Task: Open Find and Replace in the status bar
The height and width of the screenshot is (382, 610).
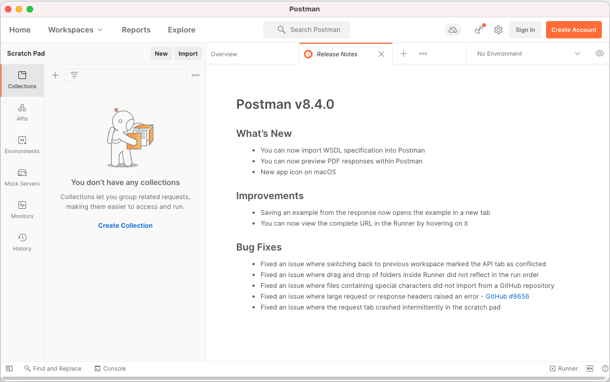Action: tap(53, 368)
